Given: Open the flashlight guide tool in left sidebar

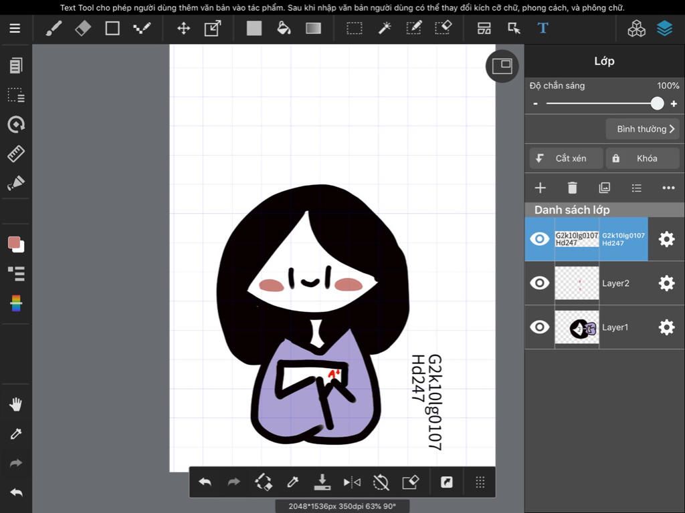Looking at the screenshot, I should point(16,183).
